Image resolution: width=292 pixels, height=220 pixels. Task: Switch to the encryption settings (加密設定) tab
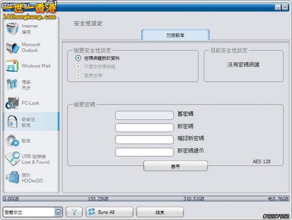click(x=175, y=35)
